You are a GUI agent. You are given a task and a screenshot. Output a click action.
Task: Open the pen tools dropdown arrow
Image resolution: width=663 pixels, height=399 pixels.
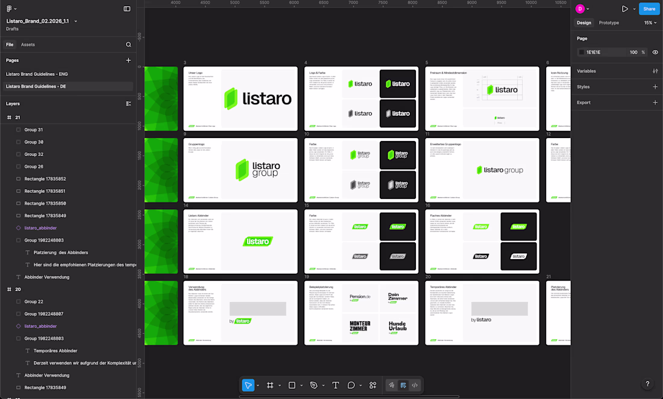coord(323,386)
